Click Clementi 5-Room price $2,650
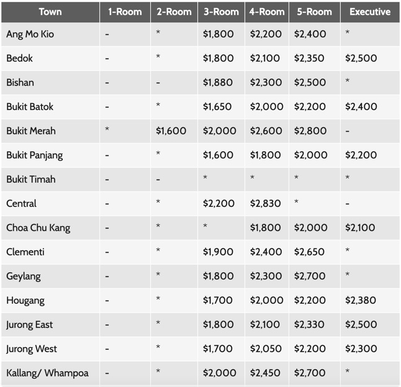Viewport: 401px width, 387px height. 309,252
